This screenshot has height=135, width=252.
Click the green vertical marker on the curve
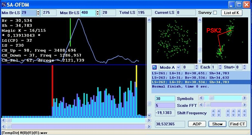[71, 32]
